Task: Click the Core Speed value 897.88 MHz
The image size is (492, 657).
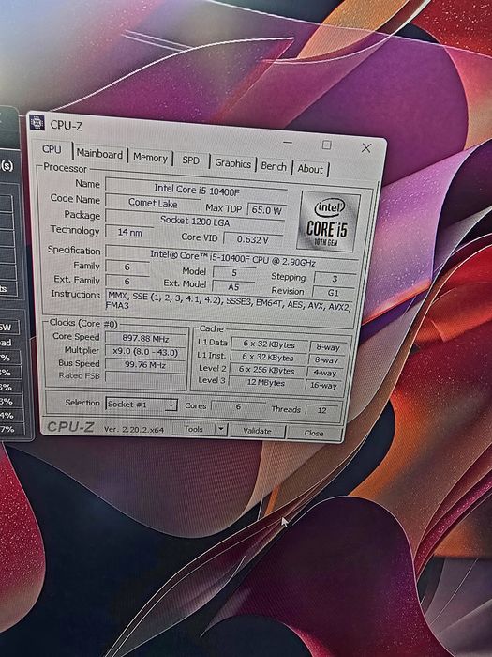Action: 145,338
